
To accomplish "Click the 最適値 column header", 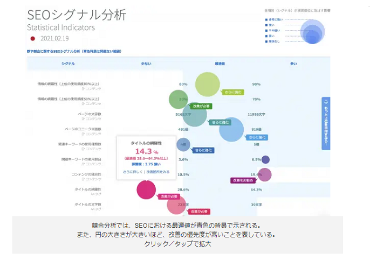I will tap(220, 64).
